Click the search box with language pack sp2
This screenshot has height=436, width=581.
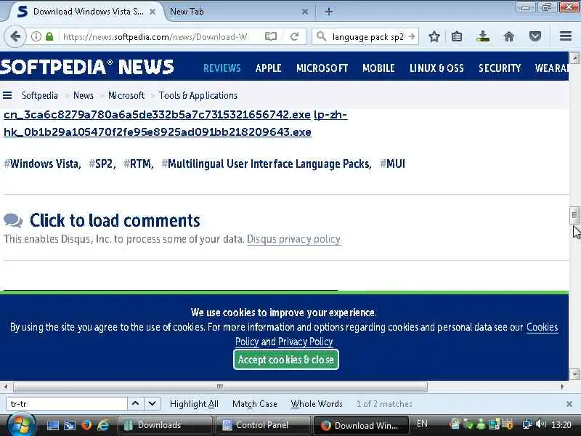tap(367, 37)
